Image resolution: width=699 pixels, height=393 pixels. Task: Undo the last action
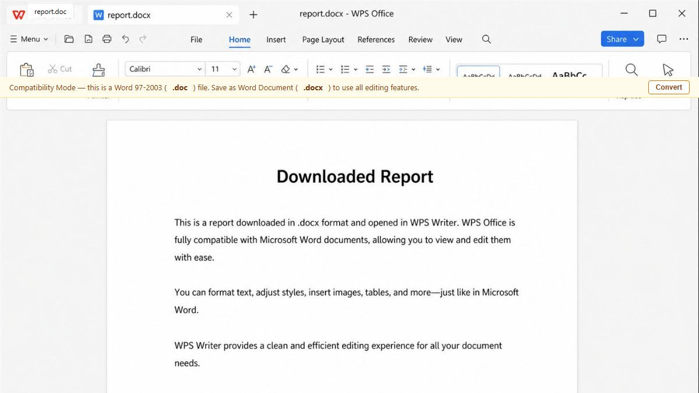[x=125, y=39]
